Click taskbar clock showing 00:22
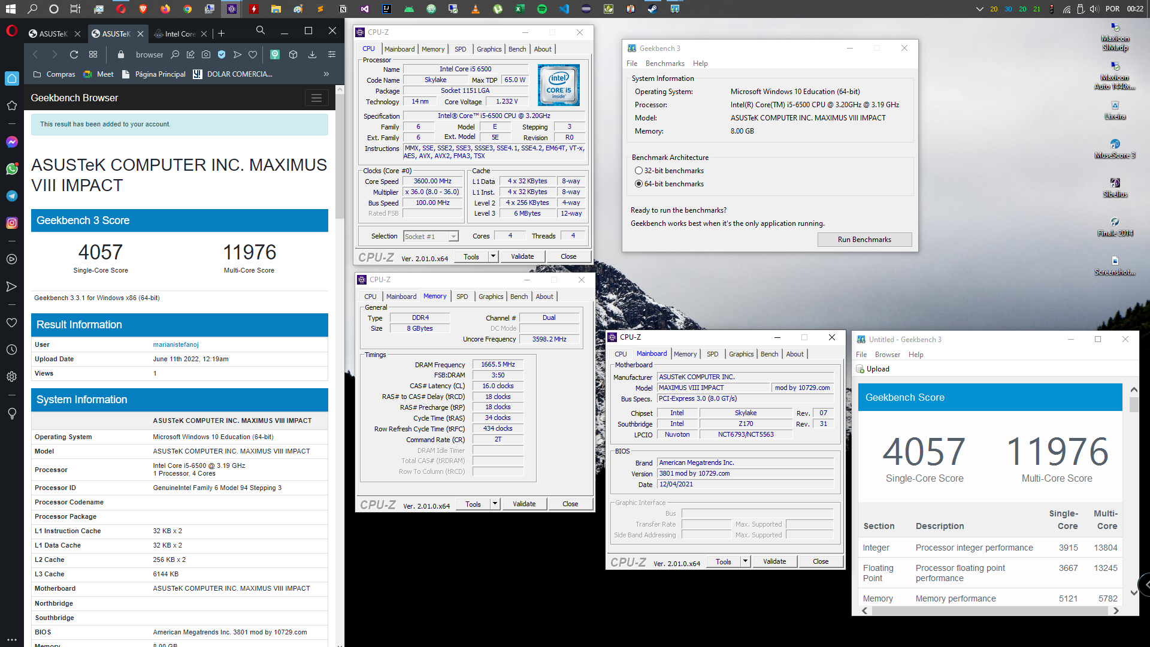1150x647 pixels. click(1134, 9)
